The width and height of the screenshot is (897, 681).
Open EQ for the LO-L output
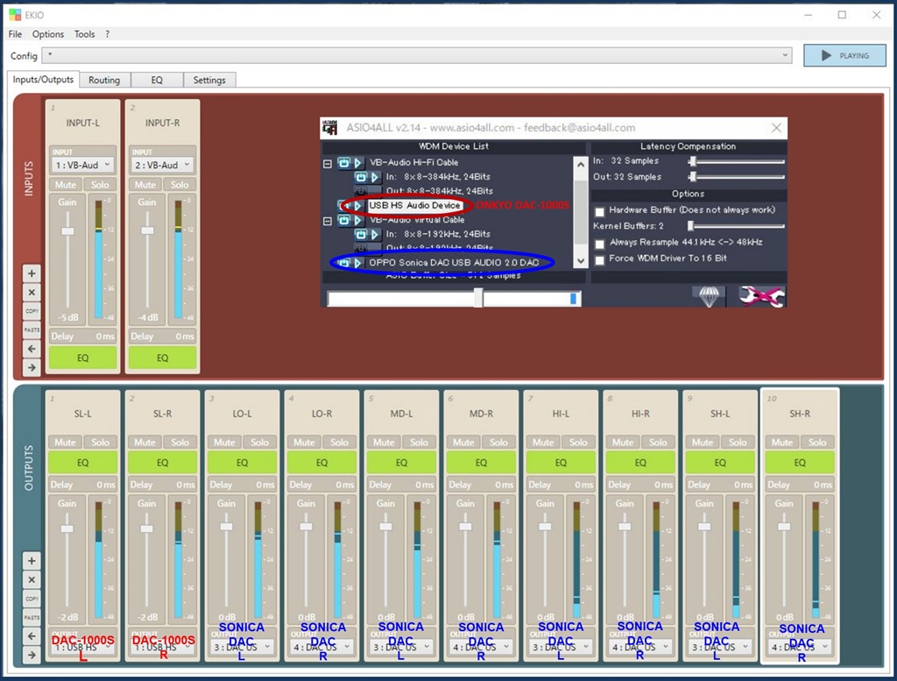[x=242, y=463]
